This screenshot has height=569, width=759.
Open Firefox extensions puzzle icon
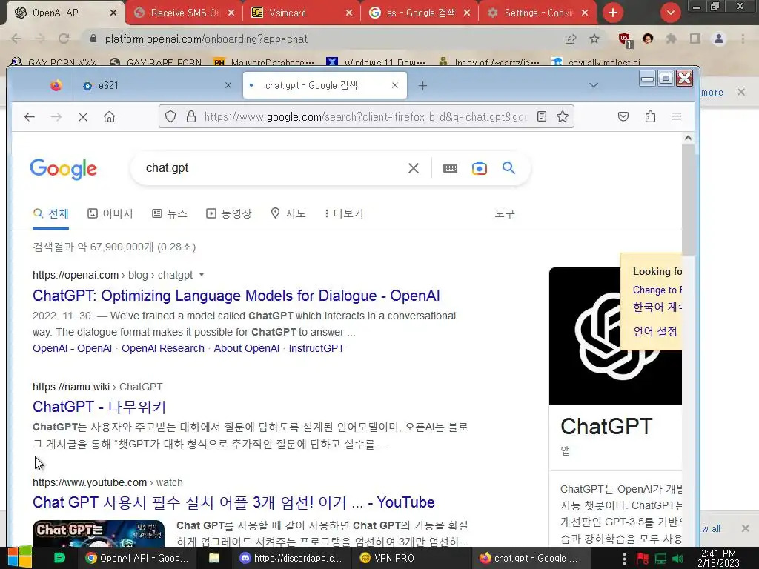pos(650,116)
